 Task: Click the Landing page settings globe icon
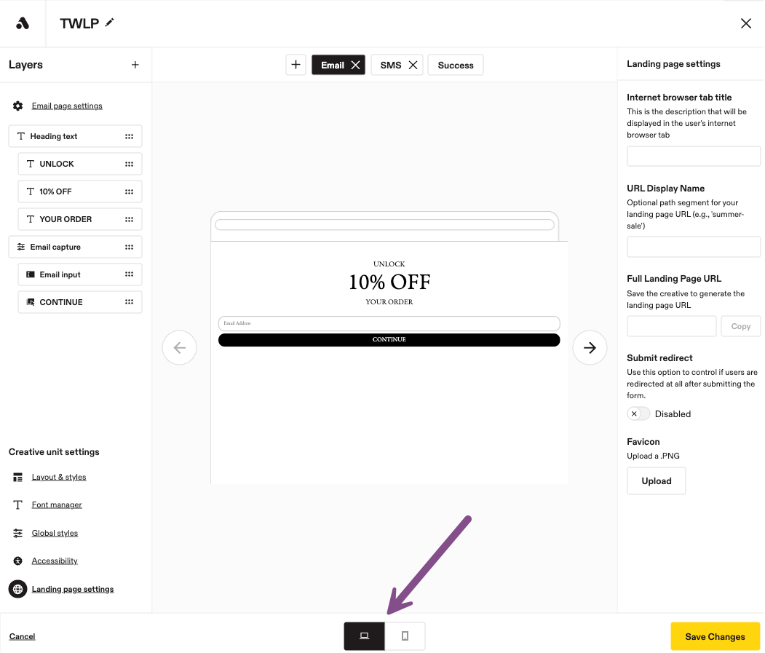pyautogui.click(x=18, y=589)
